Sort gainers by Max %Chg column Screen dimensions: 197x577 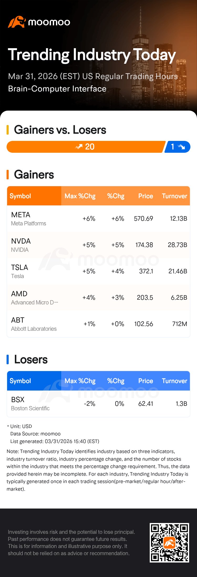click(80, 196)
